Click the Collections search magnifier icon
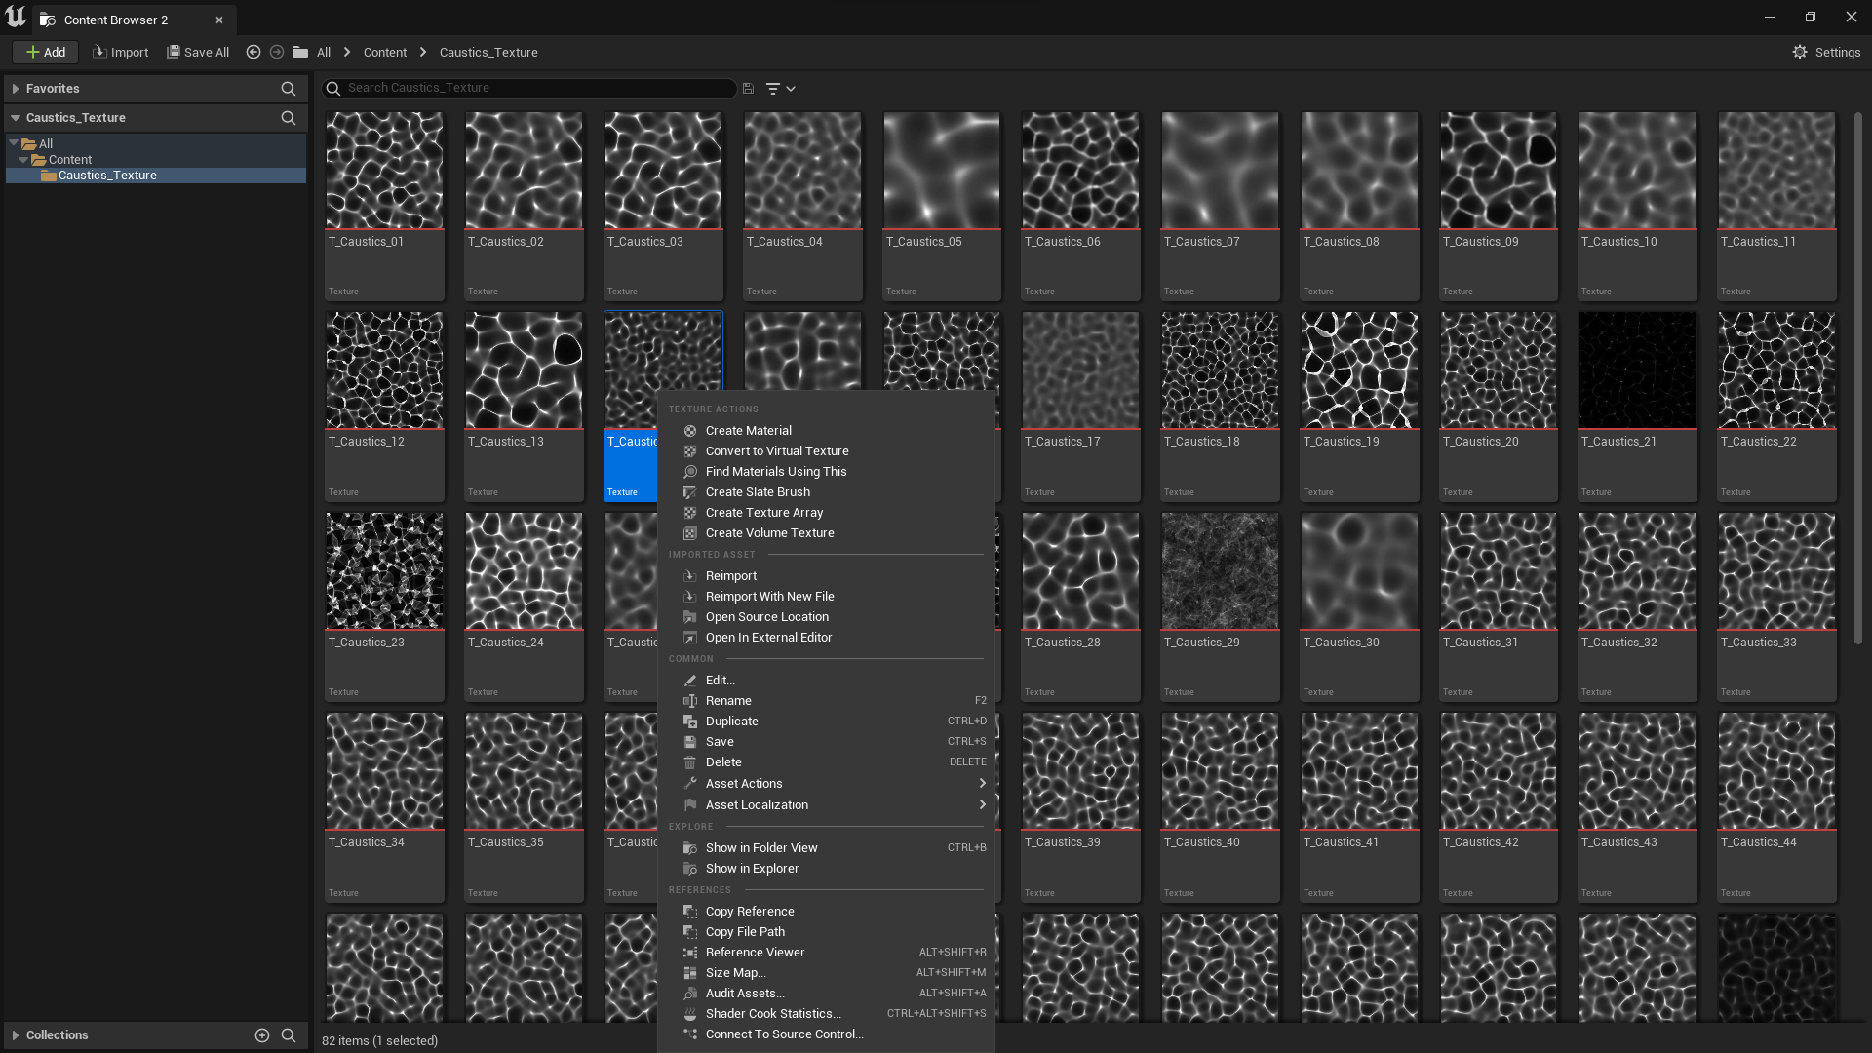The height and width of the screenshot is (1053, 1872). pyautogui.click(x=289, y=1035)
